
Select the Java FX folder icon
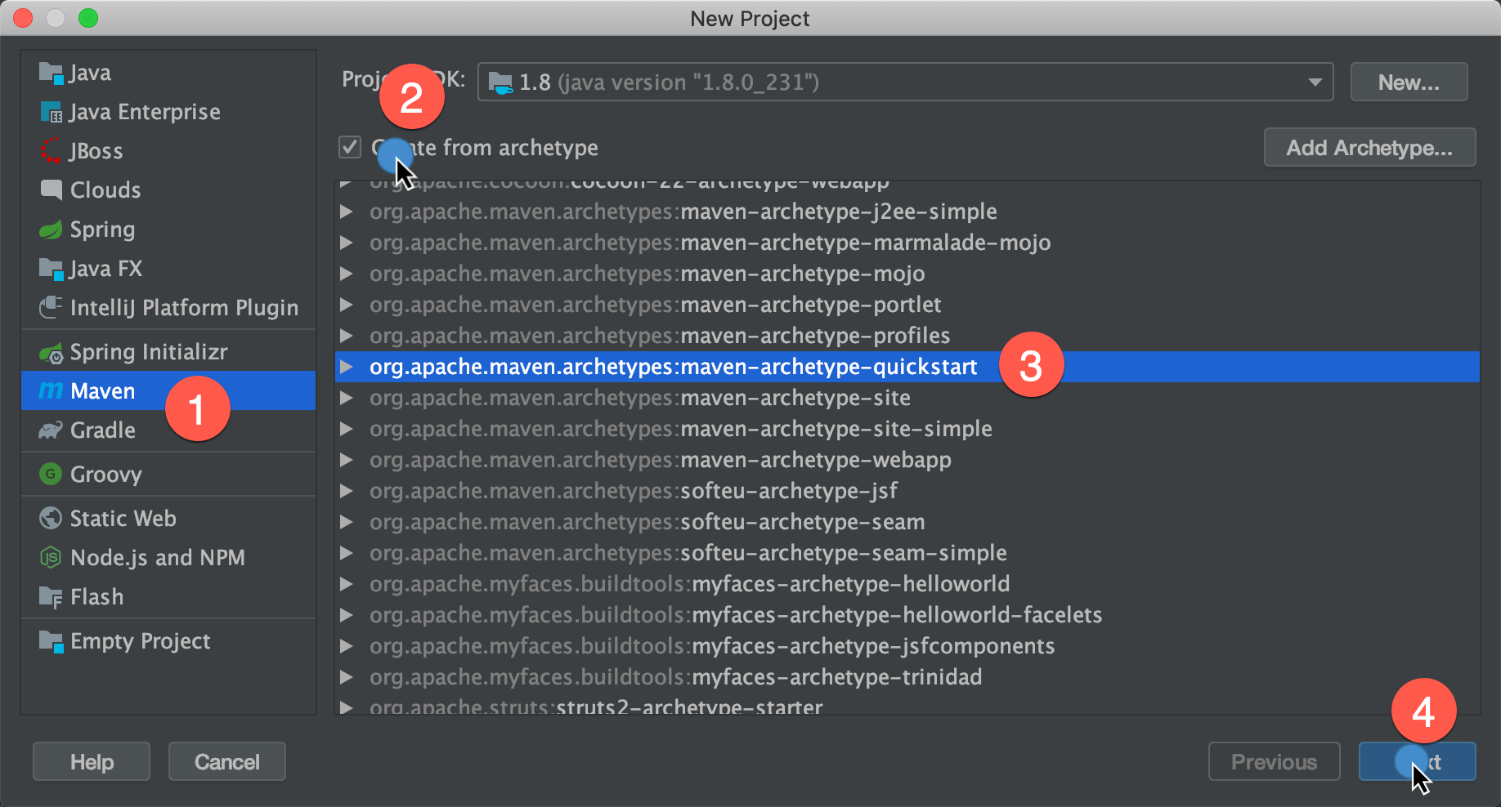pyautogui.click(x=51, y=269)
